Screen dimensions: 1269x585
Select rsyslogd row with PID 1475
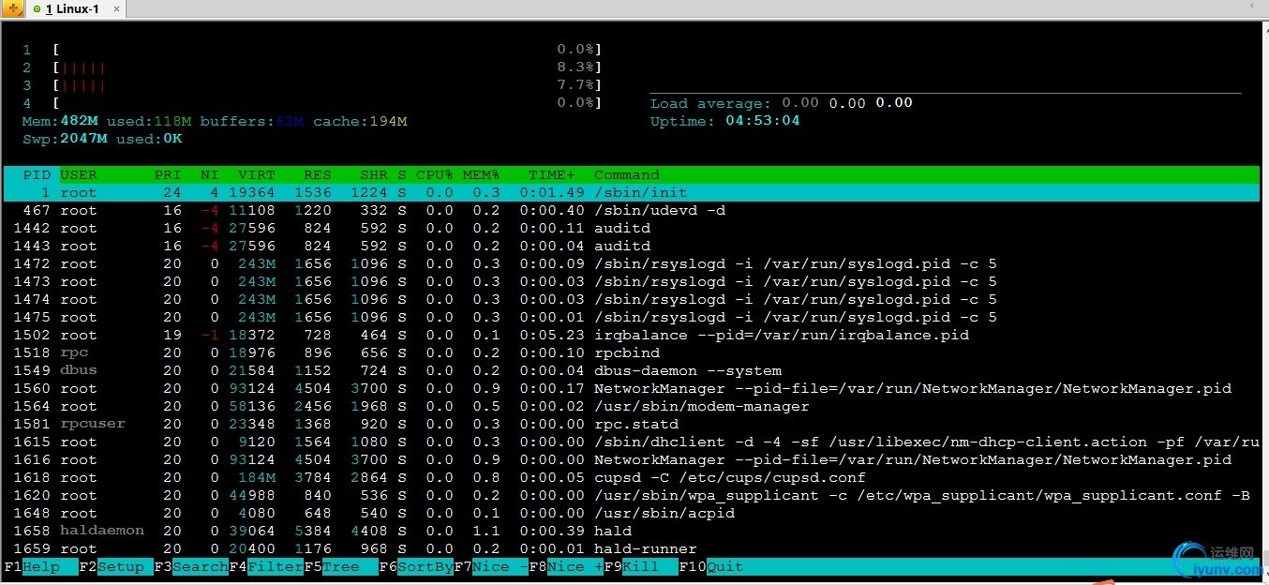point(632,317)
